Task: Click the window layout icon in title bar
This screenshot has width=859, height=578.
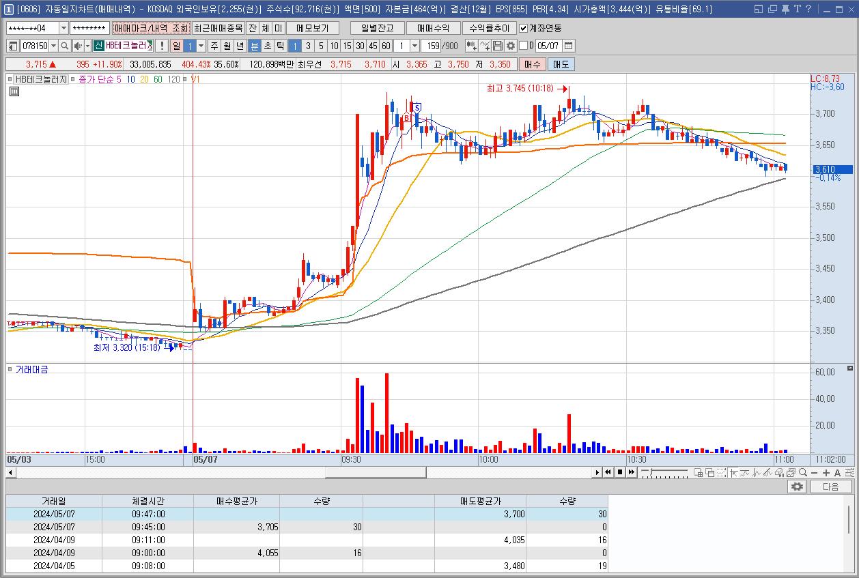Action: [x=759, y=9]
